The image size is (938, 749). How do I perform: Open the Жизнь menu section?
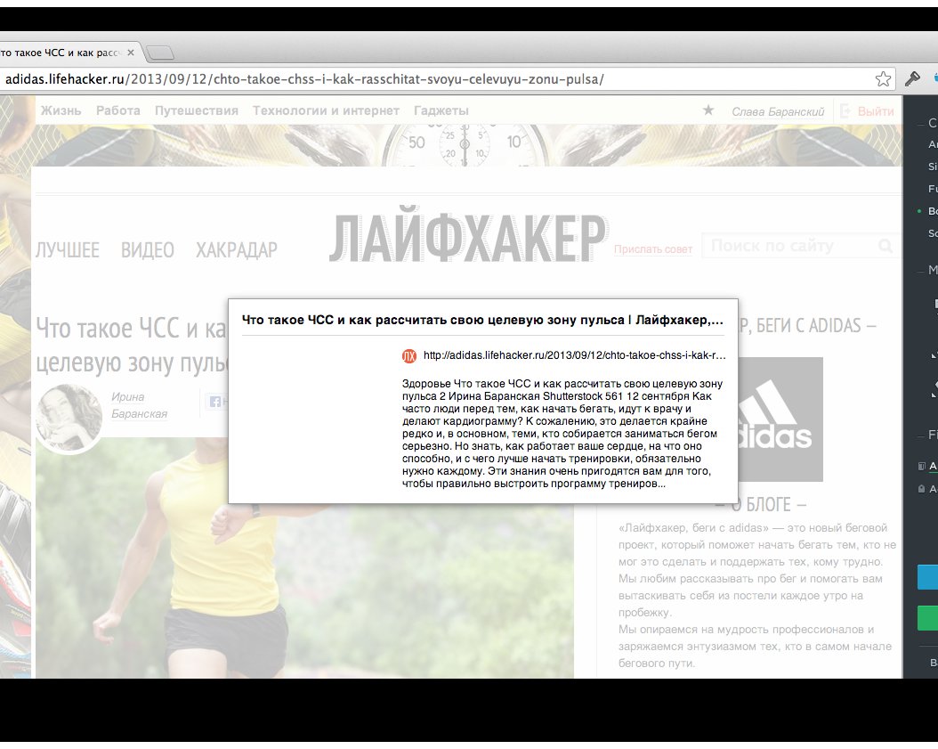pos(61,110)
